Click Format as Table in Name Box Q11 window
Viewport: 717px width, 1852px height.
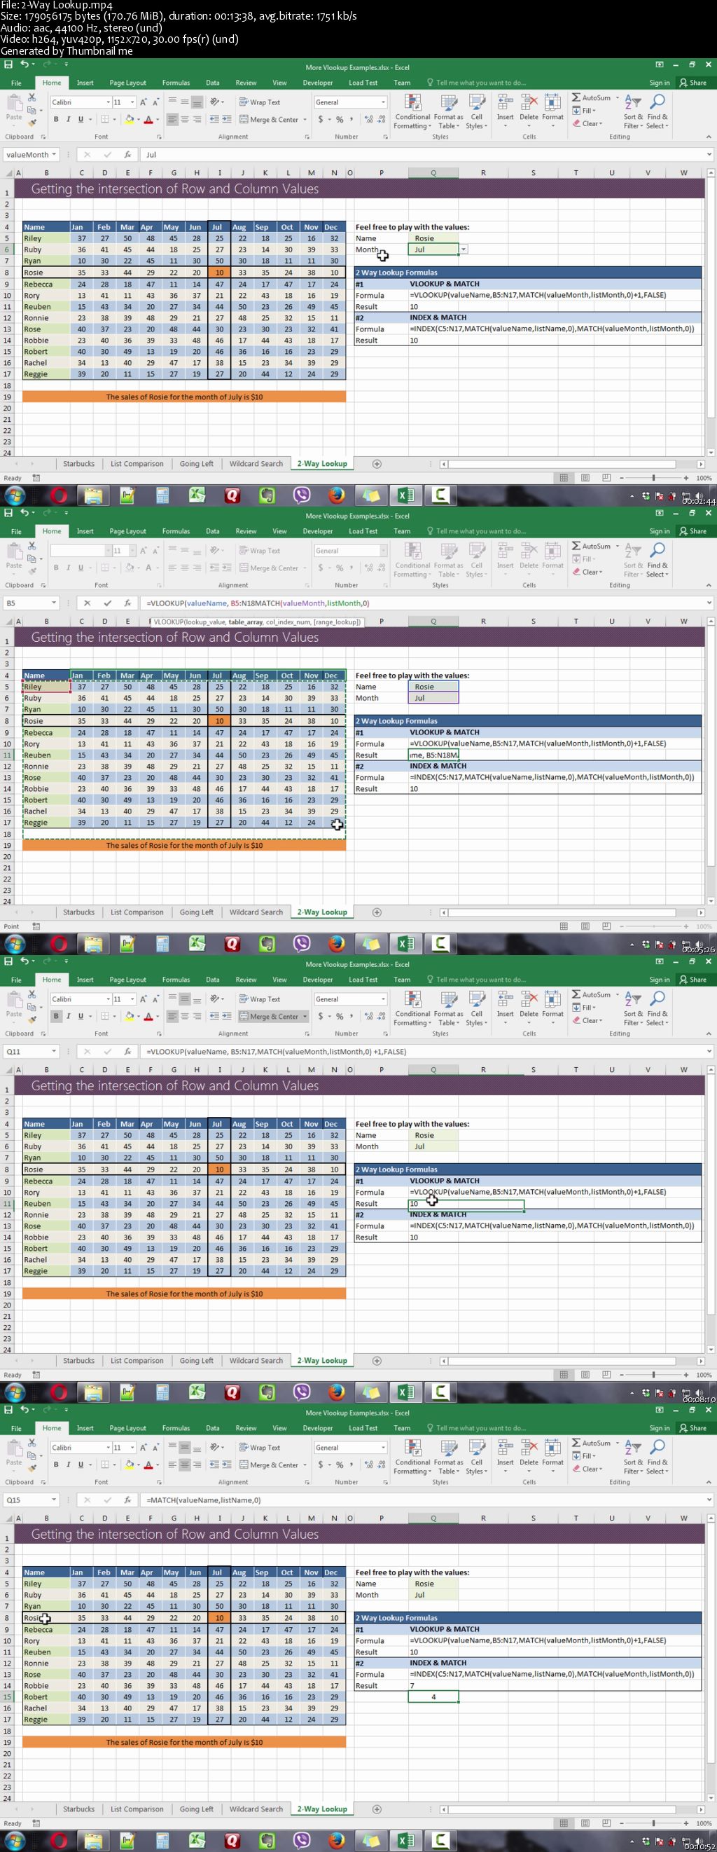pyautogui.click(x=448, y=1008)
